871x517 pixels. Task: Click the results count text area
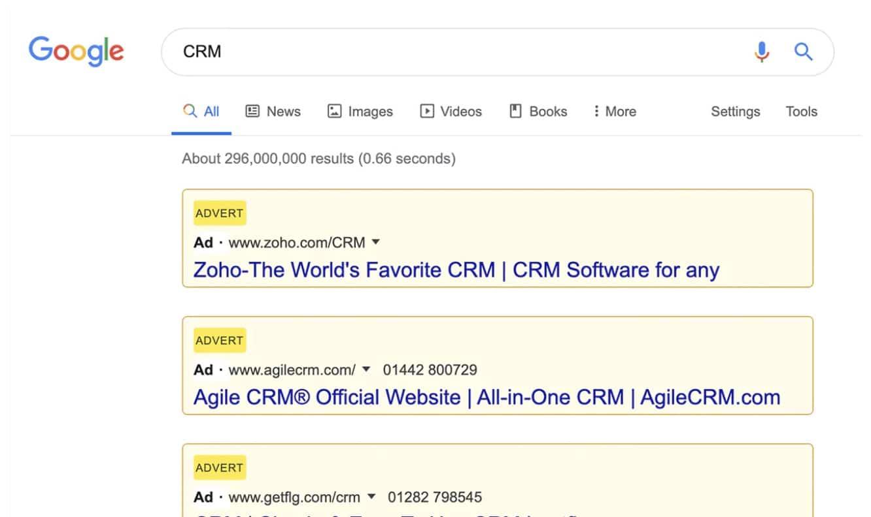click(x=318, y=158)
